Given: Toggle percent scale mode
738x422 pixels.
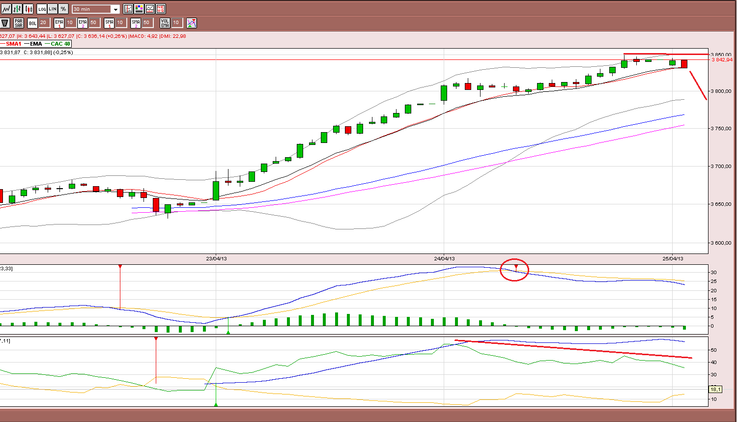Looking at the screenshot, I should coord(63,9).
